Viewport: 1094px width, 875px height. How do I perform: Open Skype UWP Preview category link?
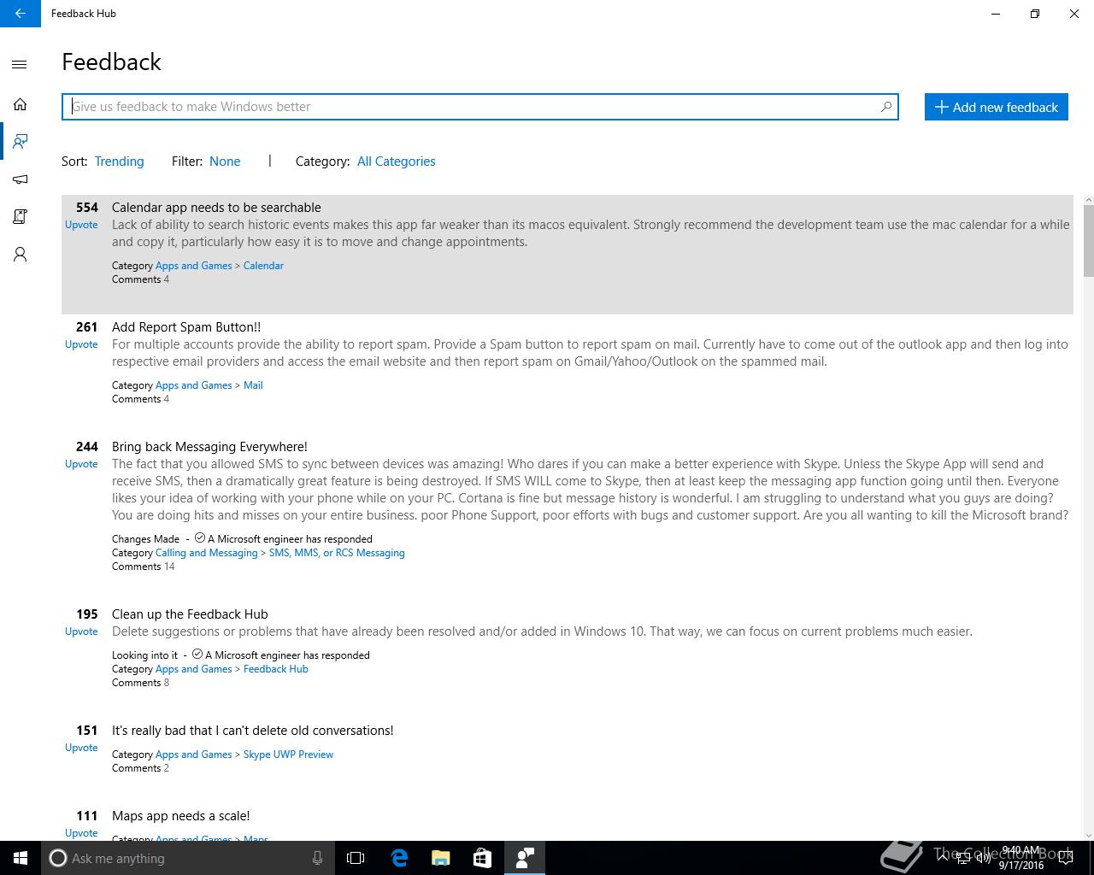[x=288, y=755]
